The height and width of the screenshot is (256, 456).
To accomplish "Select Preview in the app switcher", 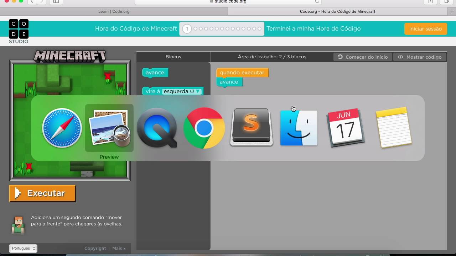I will point(109,128).
